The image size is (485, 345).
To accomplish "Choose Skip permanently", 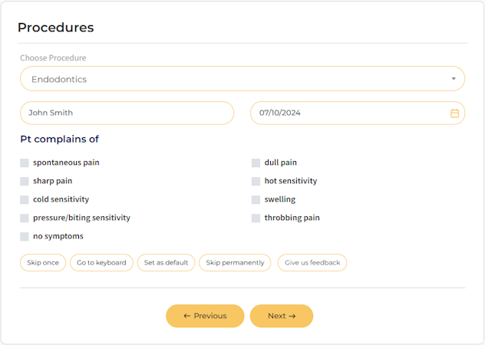I will coord(235,263).
